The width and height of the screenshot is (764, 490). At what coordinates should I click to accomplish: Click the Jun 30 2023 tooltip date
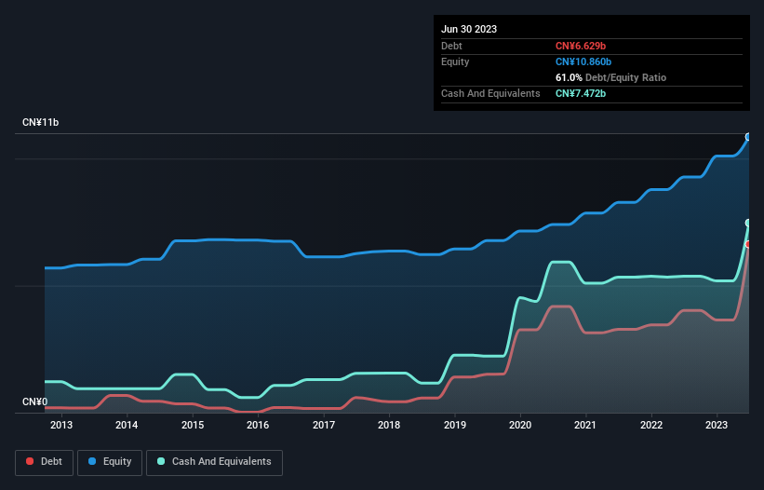coord(469,29)
